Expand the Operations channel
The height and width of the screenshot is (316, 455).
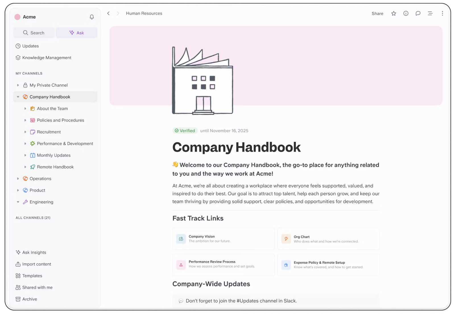click(18, 178)
